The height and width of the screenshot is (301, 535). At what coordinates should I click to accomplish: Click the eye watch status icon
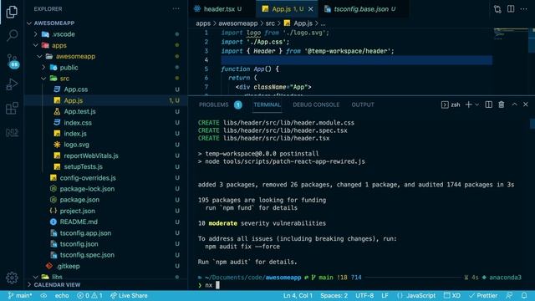(x=43, y=295)
